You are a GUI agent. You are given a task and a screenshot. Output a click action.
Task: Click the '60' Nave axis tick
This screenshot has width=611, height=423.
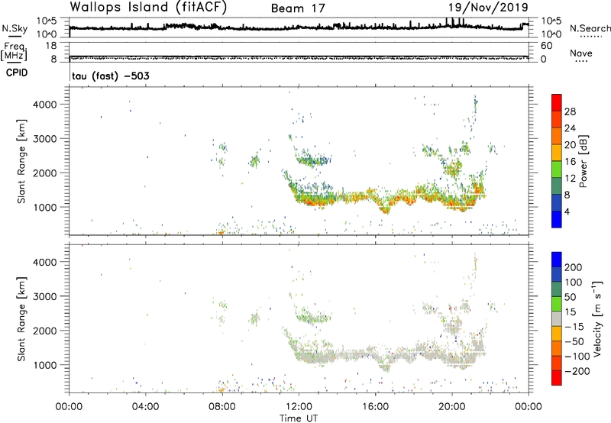tap(547, 46)
